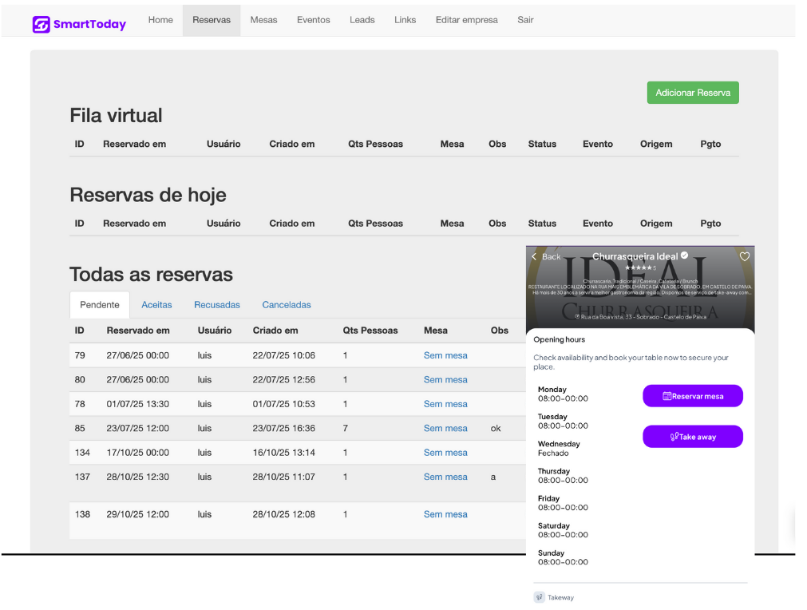Click the verified badge next to Churrasqueira Ideal
807x610 pixels.
(x=684, y=256)
